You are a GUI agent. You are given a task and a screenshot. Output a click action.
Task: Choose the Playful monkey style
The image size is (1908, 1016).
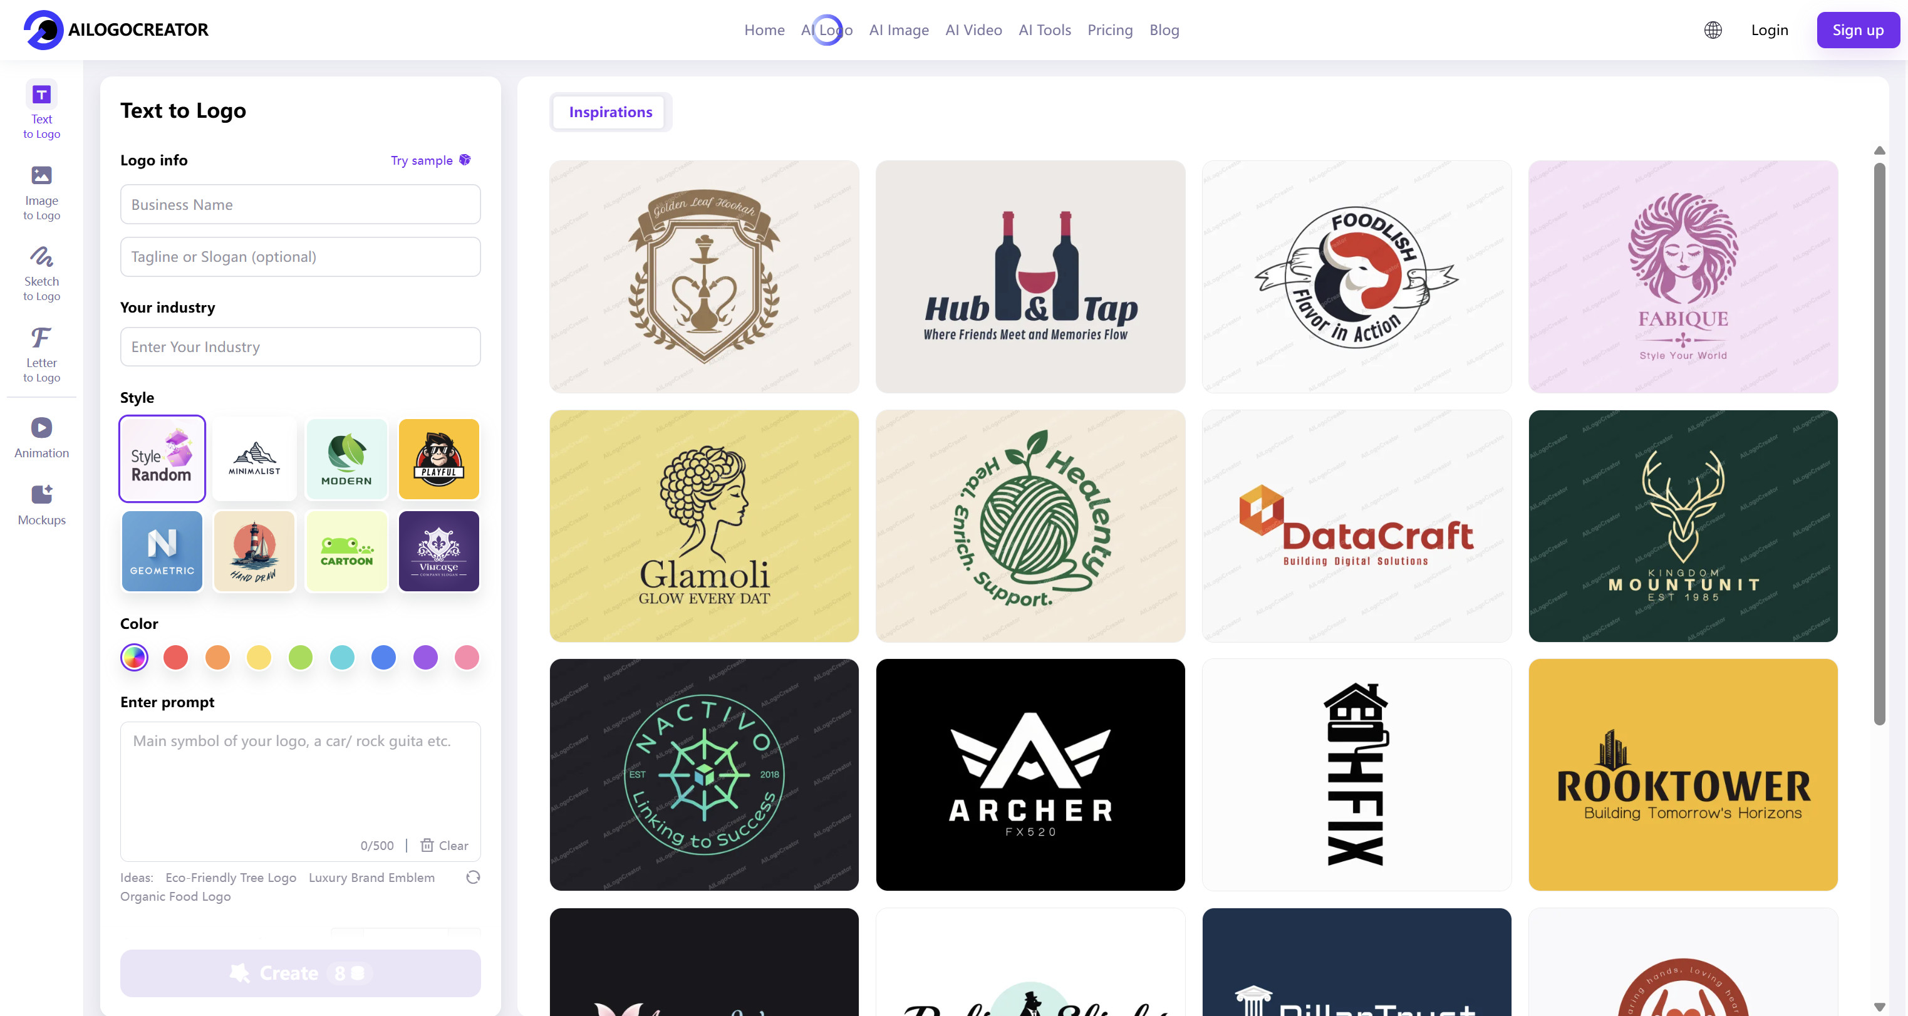click(438, 459)
